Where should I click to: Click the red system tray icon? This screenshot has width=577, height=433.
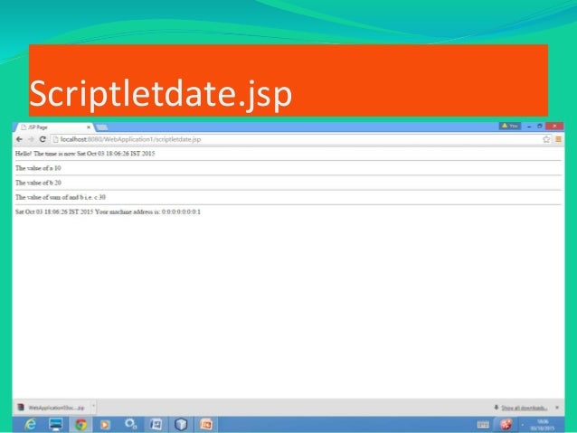tap(506, 425)
